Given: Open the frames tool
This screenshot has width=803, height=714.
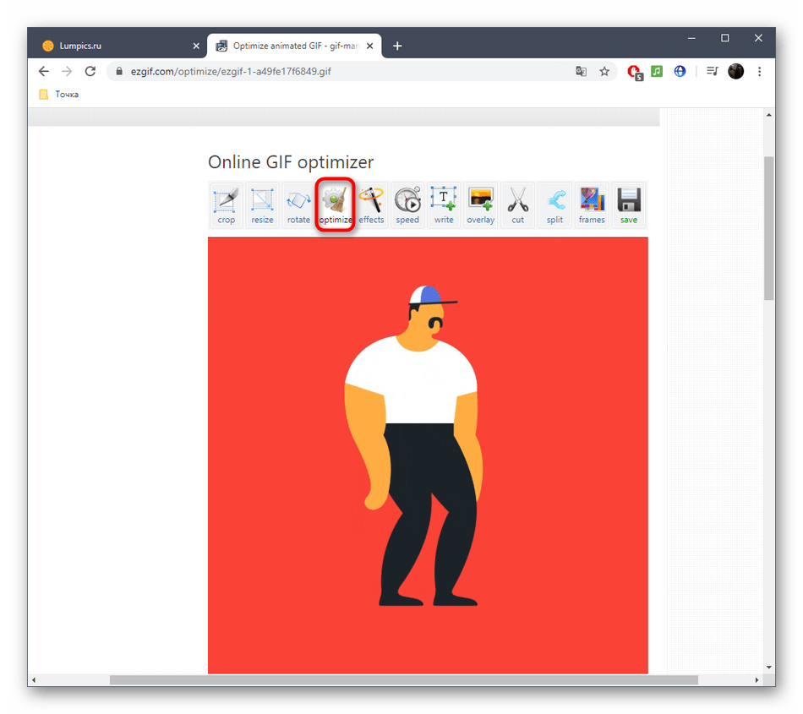Looking at the screenshot, I should (x=592, y=205).
